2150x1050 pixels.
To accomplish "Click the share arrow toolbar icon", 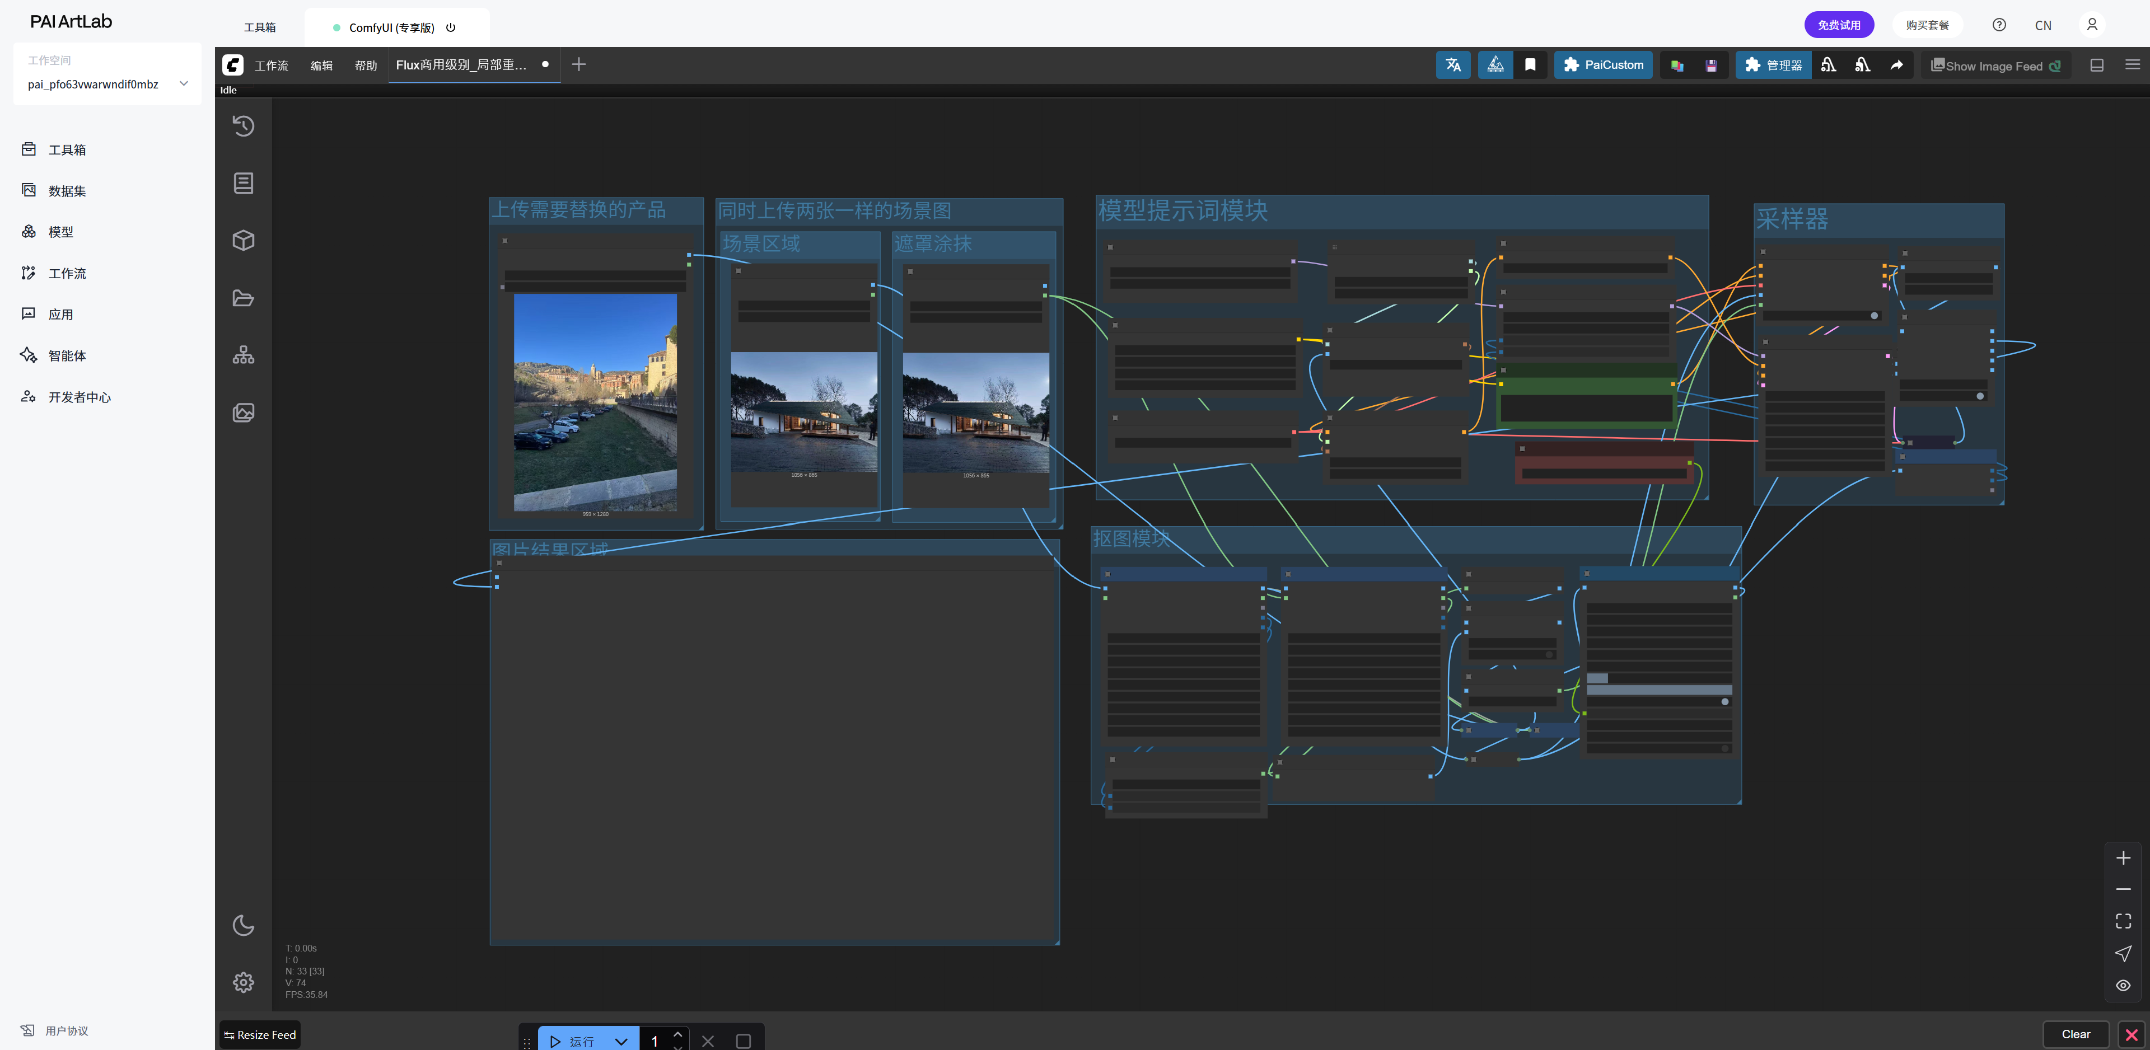I will coord(1896,65).
